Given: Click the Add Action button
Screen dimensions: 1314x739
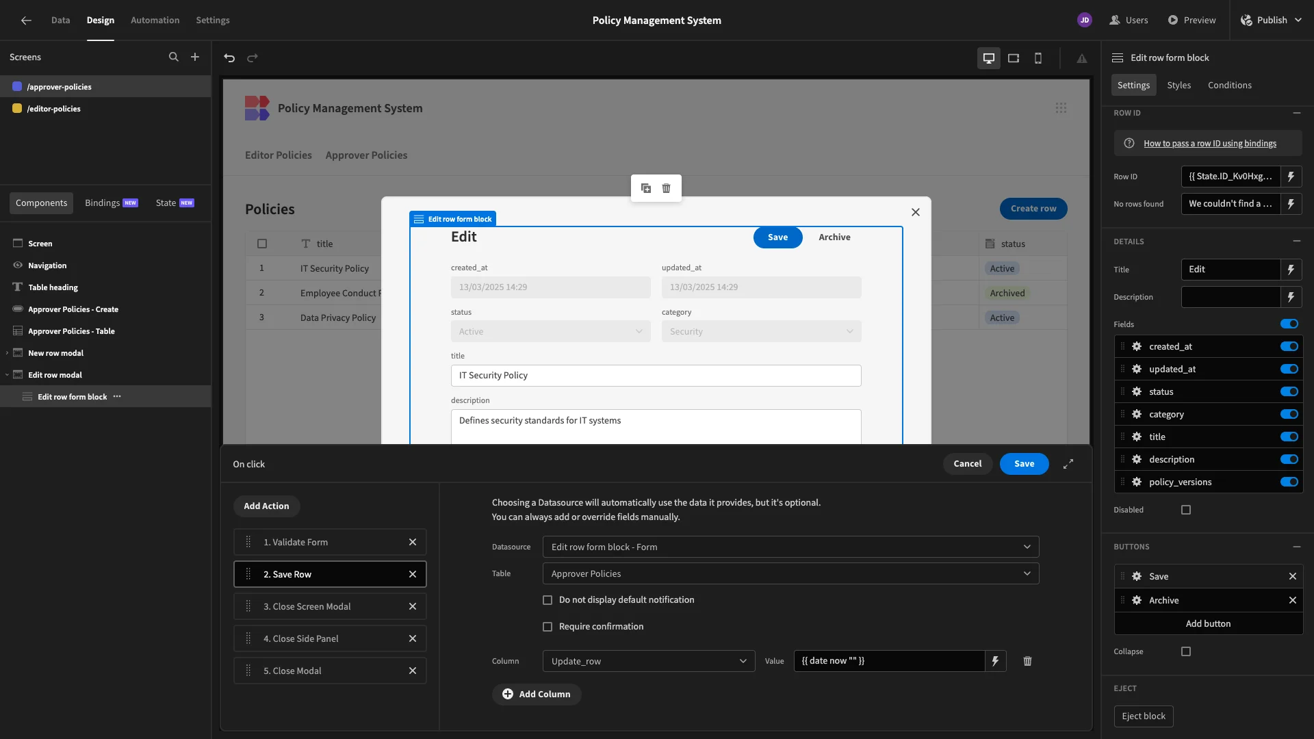Looking at the screenshot, I should coord(266,506).
